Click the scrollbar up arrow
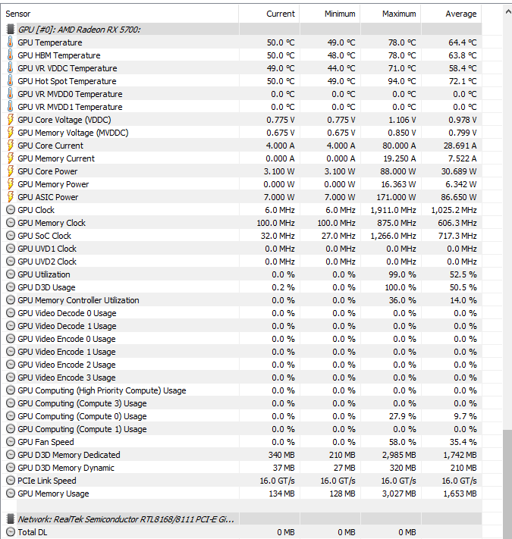Image resolution: width=512 pixels, height=539 pixels. [x=508, y=12]
